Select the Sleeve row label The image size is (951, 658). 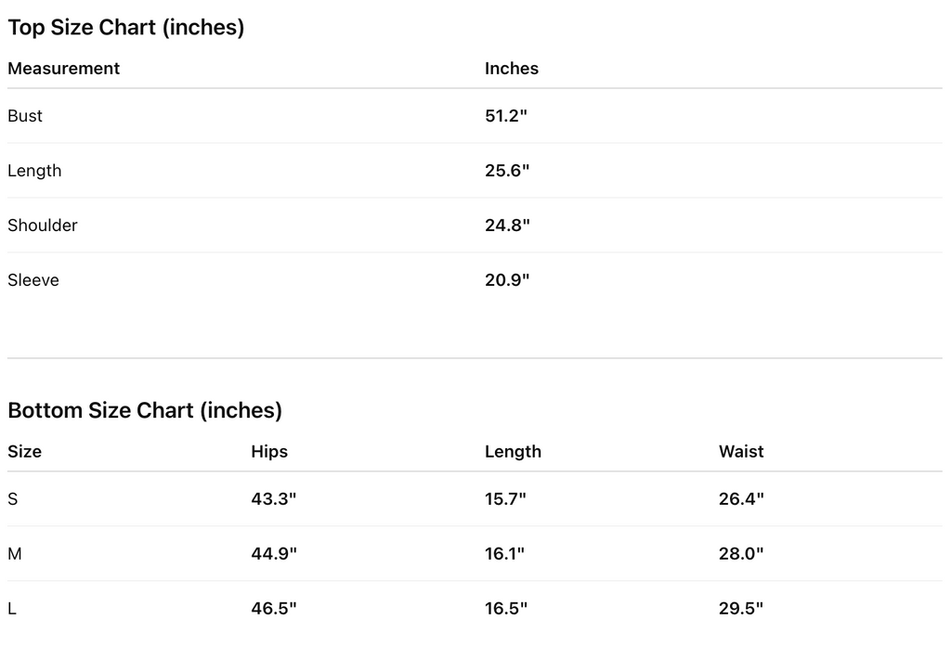pyautogui.click(x=33, y=280)
